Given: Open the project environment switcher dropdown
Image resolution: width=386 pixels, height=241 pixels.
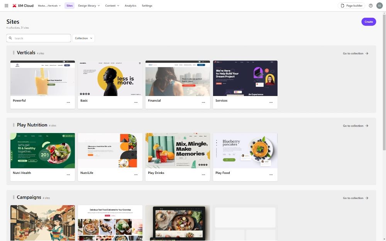Looking at the screenshot, I should click(x=49, y=6).
